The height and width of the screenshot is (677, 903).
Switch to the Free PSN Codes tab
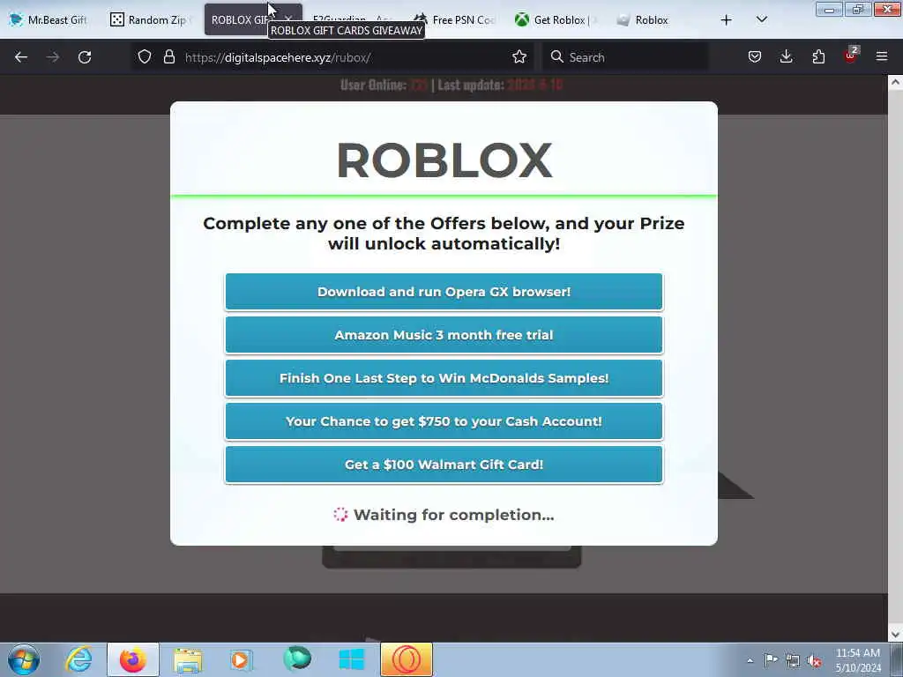click(x=455, y=20)
